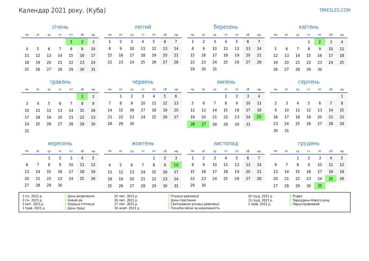Image resolution: width=369 pixels, height=261 pixels.
Task: Click day 28 in лютий
Action: pos(176,62)
